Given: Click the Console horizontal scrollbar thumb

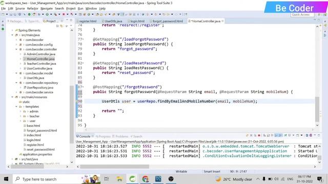Looking at the screenshot, I should (115, 167).
